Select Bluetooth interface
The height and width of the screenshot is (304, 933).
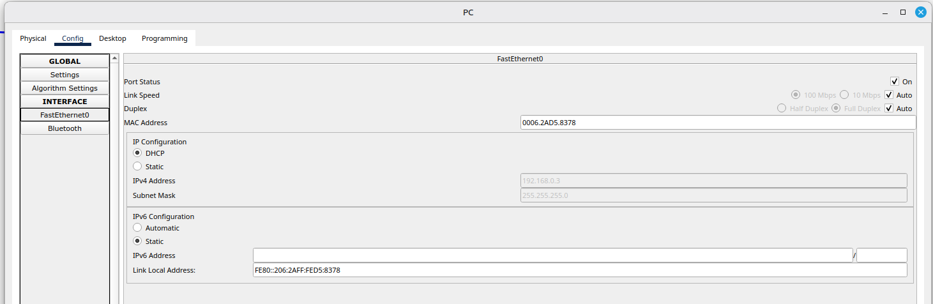click(64, 128)
